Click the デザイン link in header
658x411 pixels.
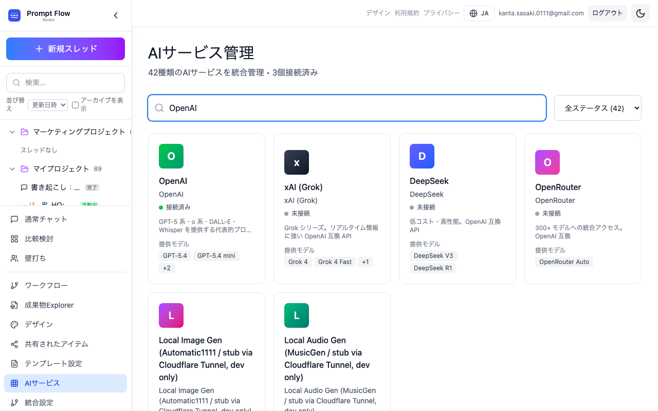[378, 13]
